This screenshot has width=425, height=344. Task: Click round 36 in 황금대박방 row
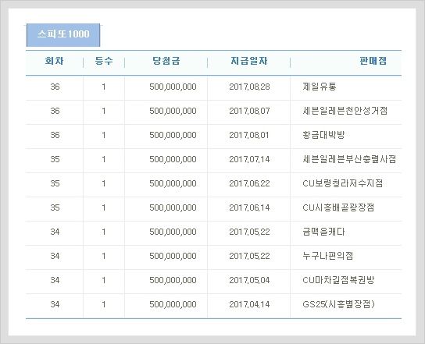pos(55,135)
